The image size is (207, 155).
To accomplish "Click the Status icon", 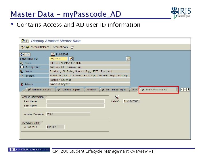I will tap(22, 71).
